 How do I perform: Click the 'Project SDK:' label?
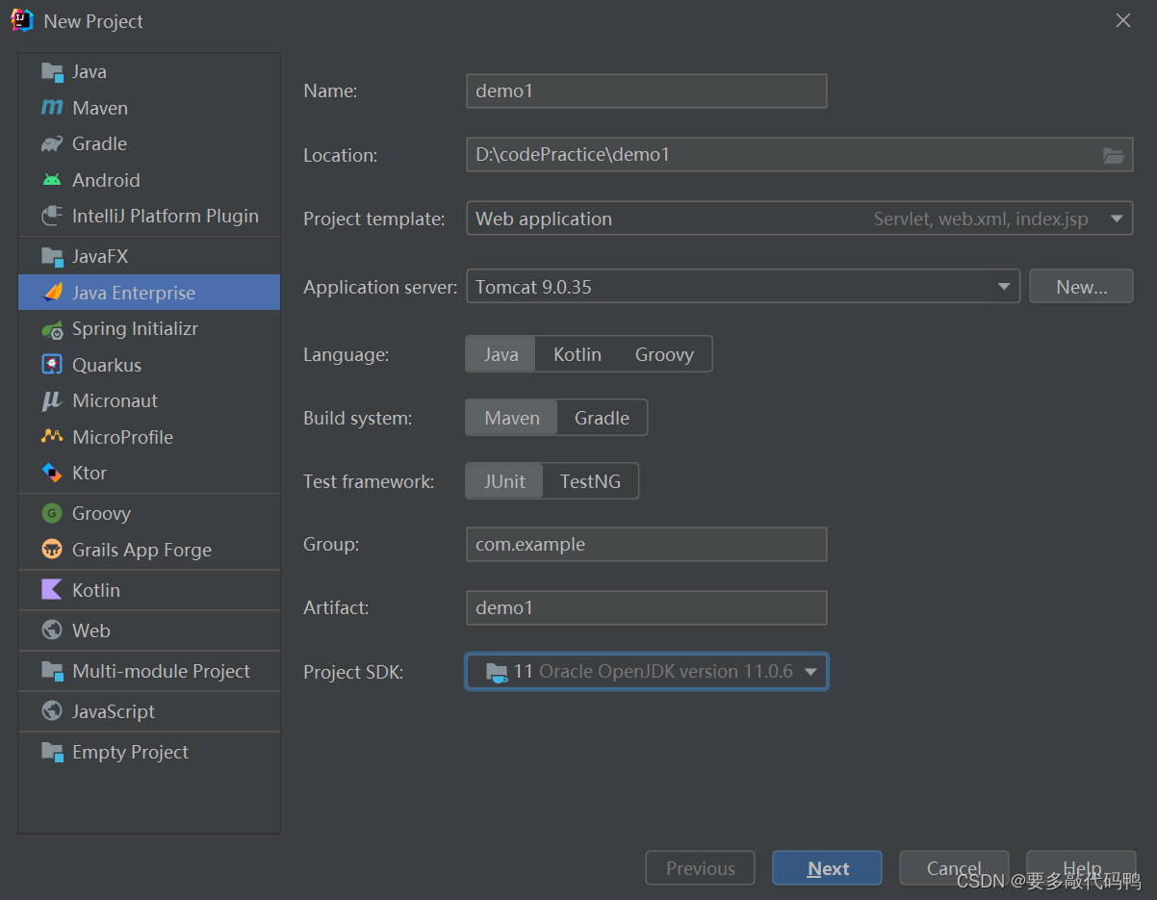coord(353,672)
